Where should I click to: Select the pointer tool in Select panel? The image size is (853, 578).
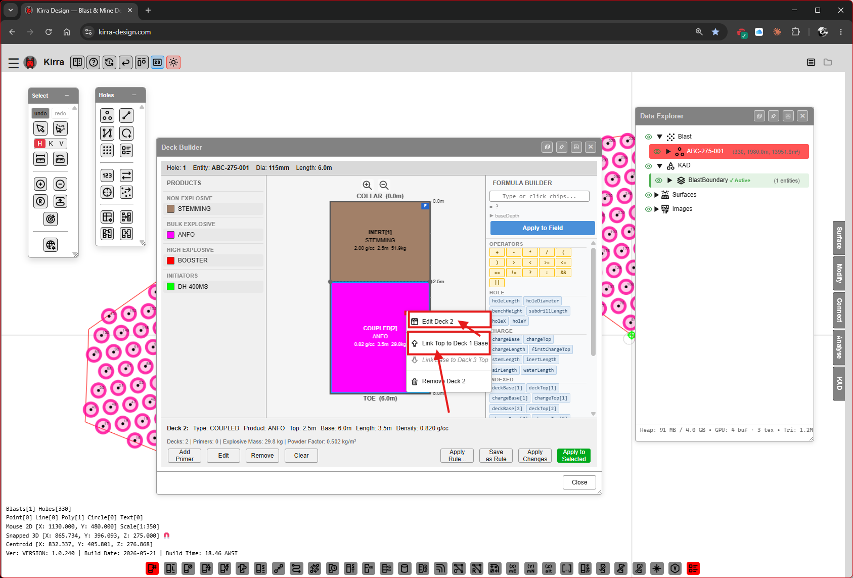click(41, 128)
